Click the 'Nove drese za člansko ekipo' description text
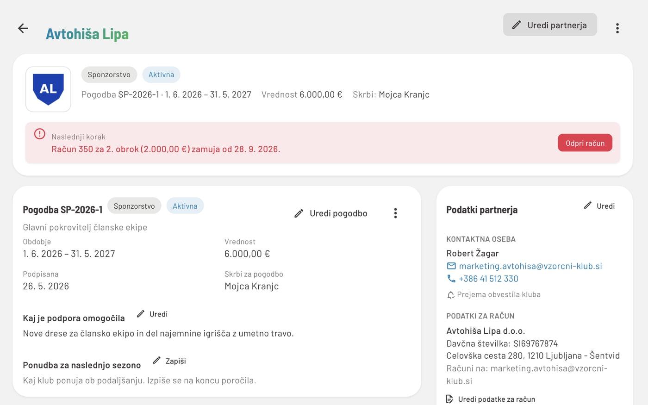This screenshot has width=648, height=405. pos(158,333)
